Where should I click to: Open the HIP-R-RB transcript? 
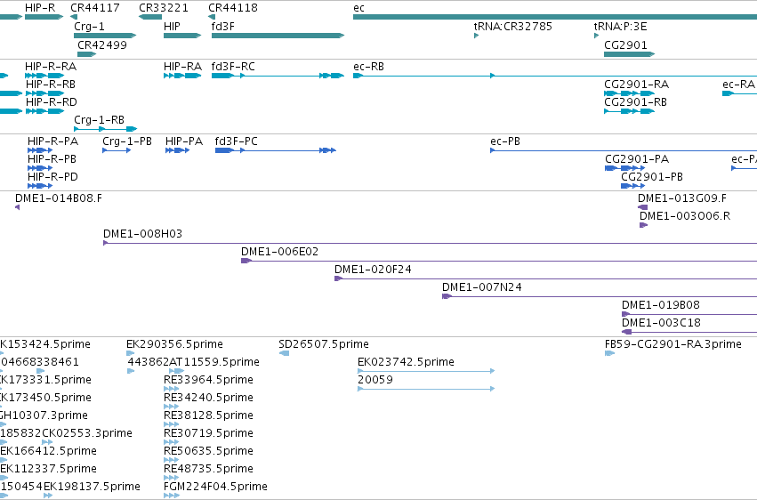tap(44, 93)
